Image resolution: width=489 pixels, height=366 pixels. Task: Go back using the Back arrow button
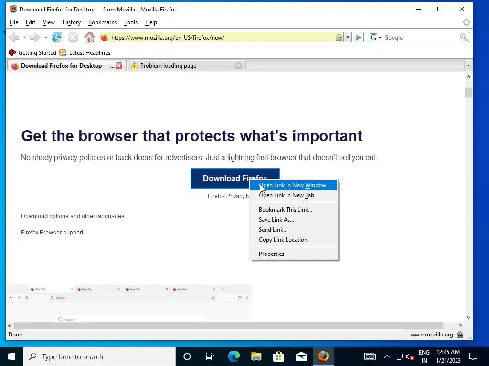point(14,37)
